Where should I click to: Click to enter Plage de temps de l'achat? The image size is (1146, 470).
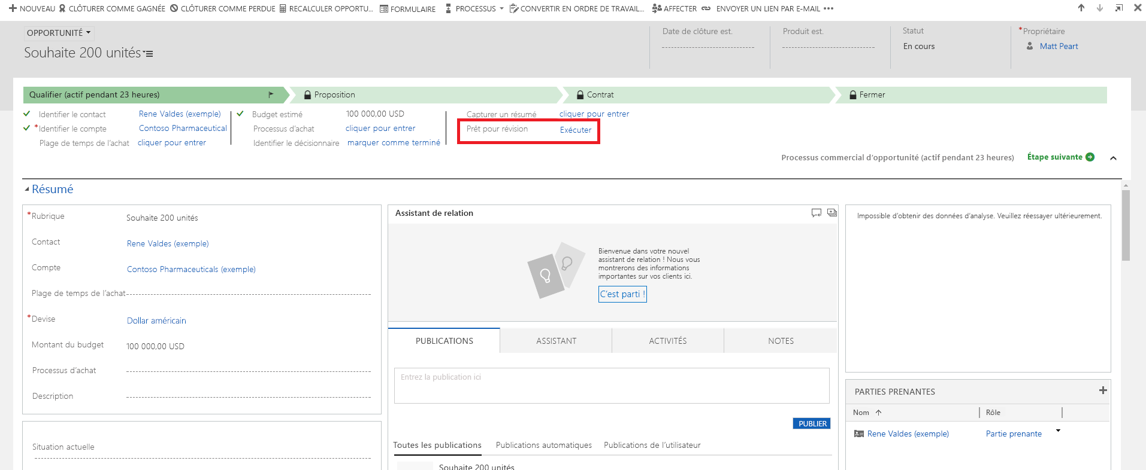pyautogui.click(x=172, y=142)
